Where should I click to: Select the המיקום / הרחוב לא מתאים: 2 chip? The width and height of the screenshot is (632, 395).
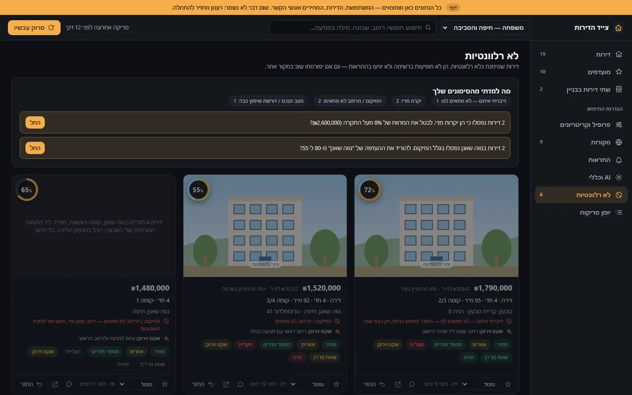(350, 101)
